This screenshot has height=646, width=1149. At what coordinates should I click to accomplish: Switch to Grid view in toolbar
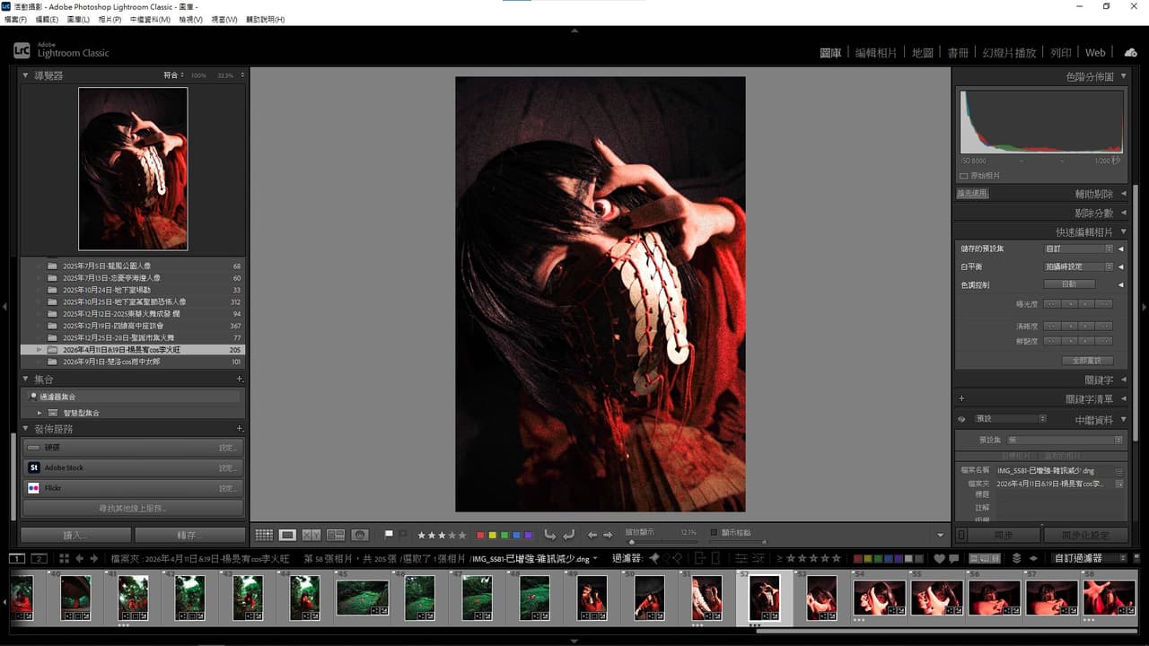click(264, 535)
